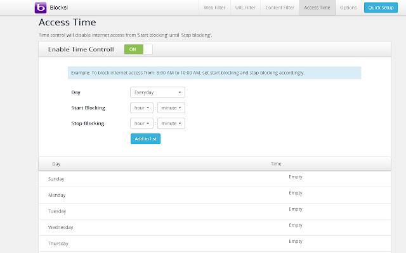Open the Start Blocking hour dropdown

click(x=142, y=108)
